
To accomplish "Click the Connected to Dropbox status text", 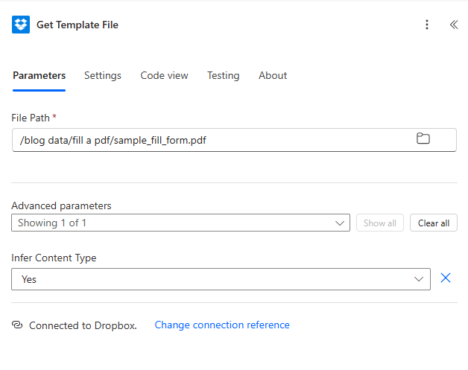I will (83, 325).
